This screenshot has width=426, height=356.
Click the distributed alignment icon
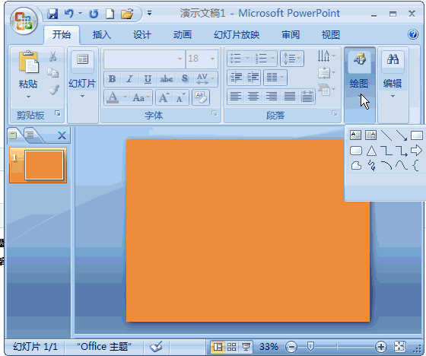tap(307, 96)
